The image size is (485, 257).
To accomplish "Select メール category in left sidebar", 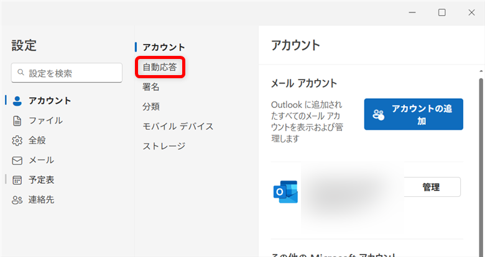I will [x=41, y=160].
